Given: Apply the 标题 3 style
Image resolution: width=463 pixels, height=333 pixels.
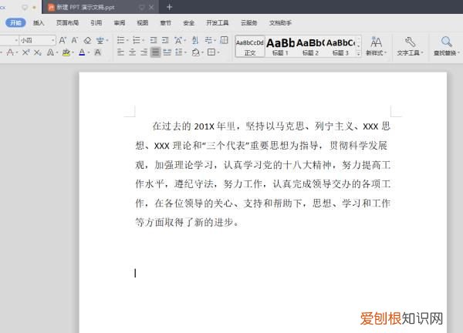Looking at the screenshot, I should coord(340,46).
